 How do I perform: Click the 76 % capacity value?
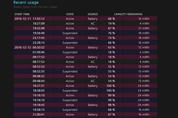click(111, 33)
